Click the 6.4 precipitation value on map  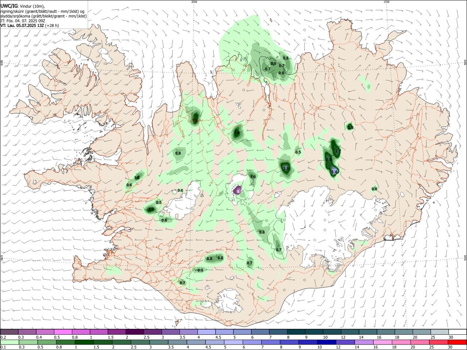(334, 171)
